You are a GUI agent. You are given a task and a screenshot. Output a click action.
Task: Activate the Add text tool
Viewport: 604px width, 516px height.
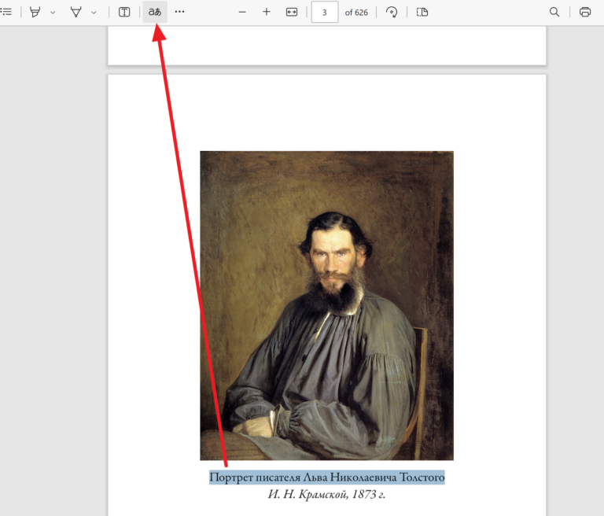point(124,12)
